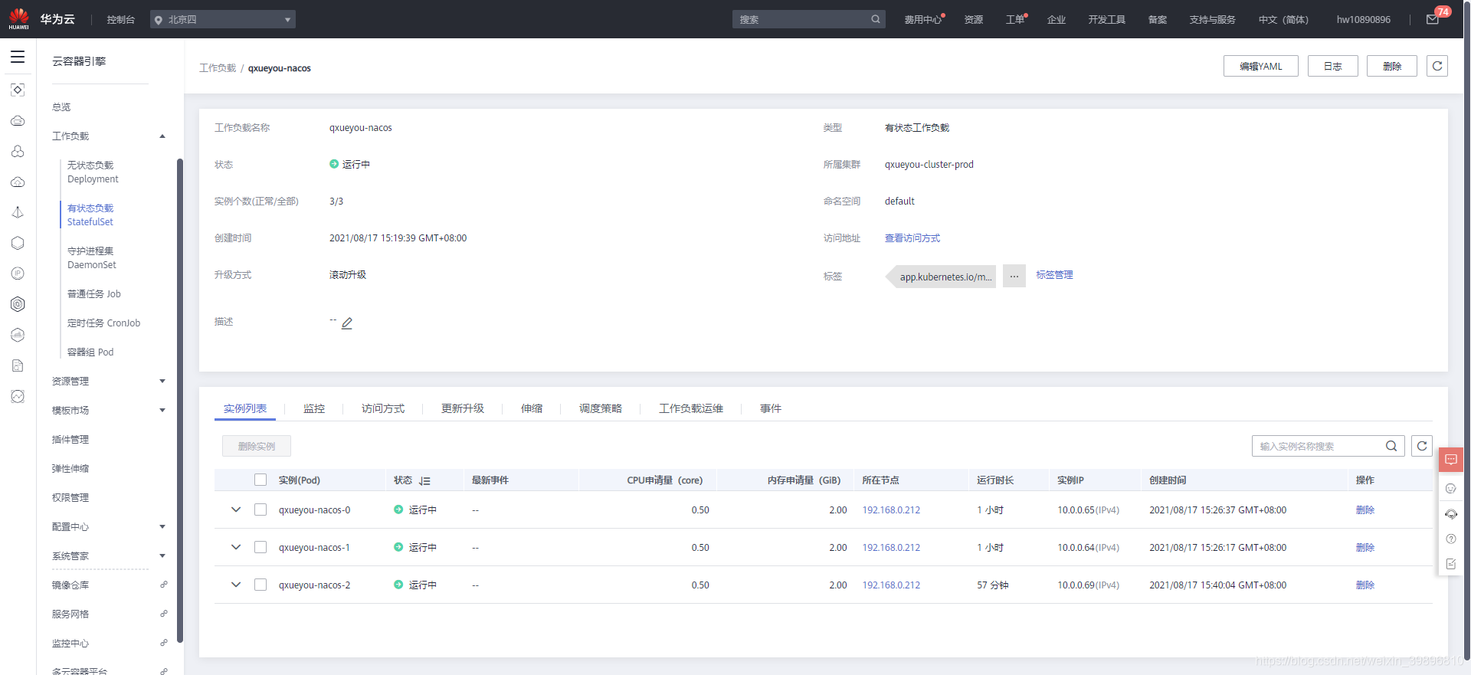The height and width of the screenshot is (675, 1471).
Task: Select all instances with header checkbox
Action: 260,480
